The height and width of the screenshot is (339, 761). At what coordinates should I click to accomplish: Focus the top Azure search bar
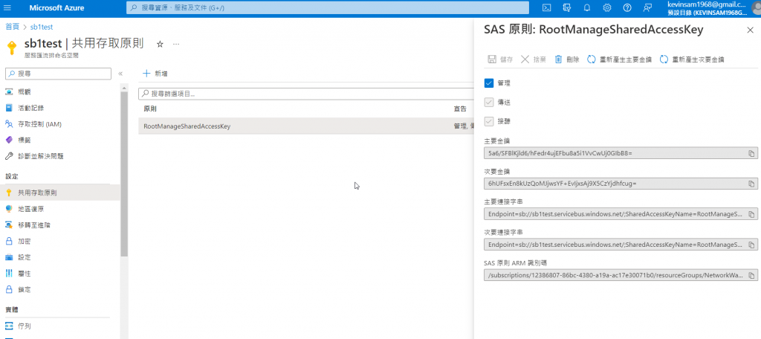coord(328,7)
